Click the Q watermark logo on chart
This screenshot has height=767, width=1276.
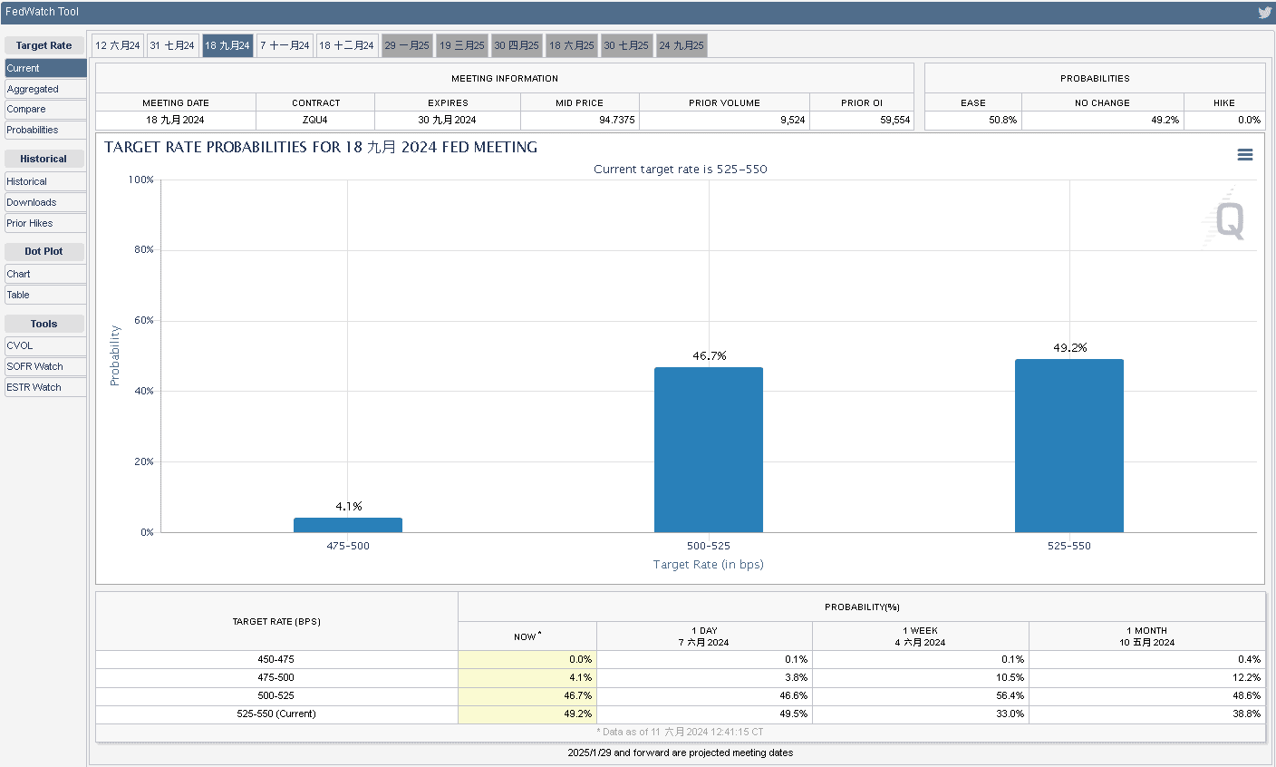coord(1228,219)
